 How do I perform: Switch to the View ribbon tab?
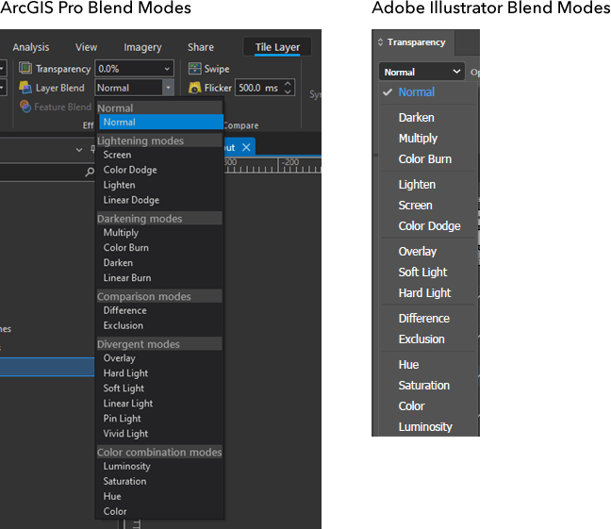pos(86,47)
